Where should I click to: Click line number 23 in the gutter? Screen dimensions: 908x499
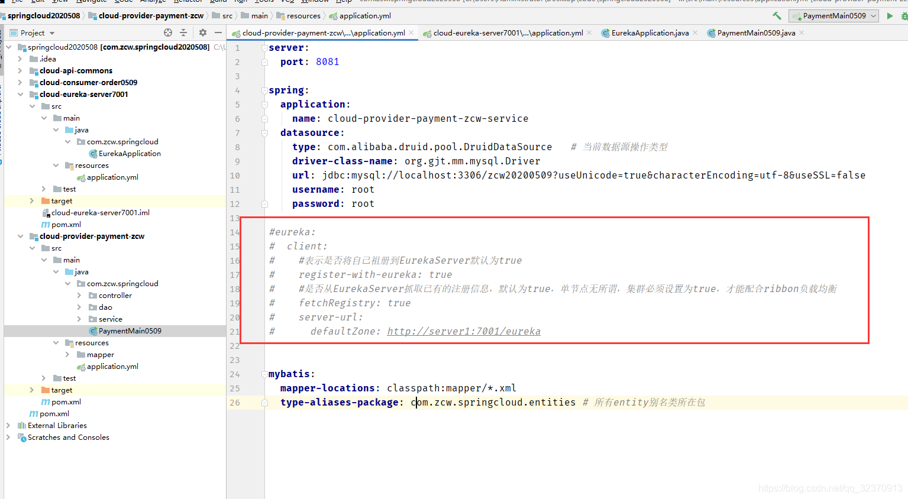click(235, 360)
